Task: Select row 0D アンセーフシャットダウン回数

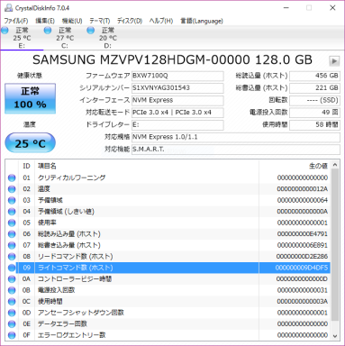Action: coord(168,313)
